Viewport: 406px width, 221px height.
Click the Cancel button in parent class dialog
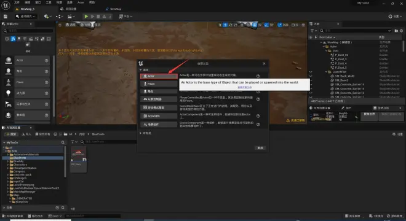tap(260, 148)
